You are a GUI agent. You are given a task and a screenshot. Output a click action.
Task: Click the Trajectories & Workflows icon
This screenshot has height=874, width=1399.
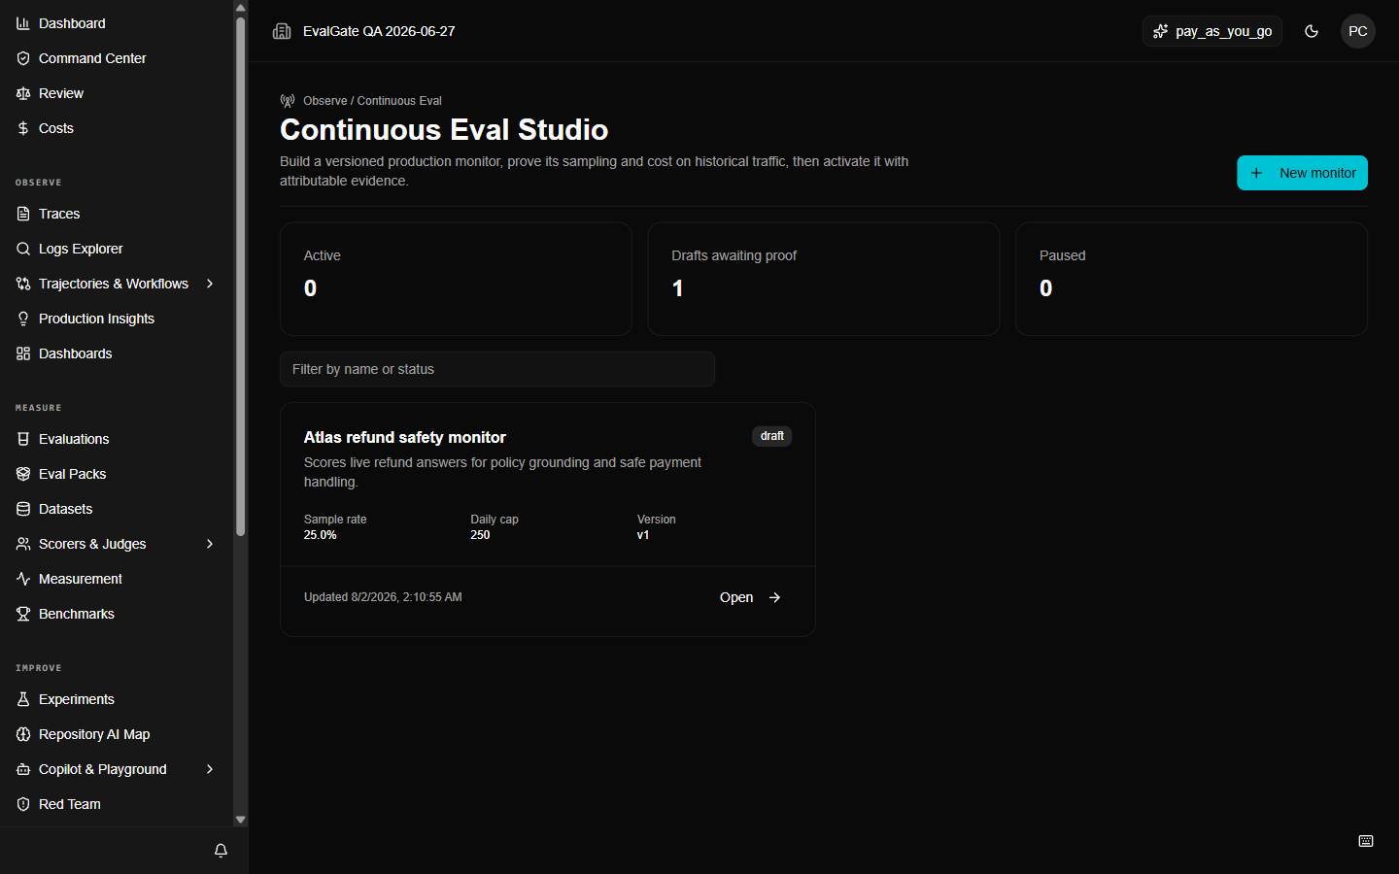[23, 284]
